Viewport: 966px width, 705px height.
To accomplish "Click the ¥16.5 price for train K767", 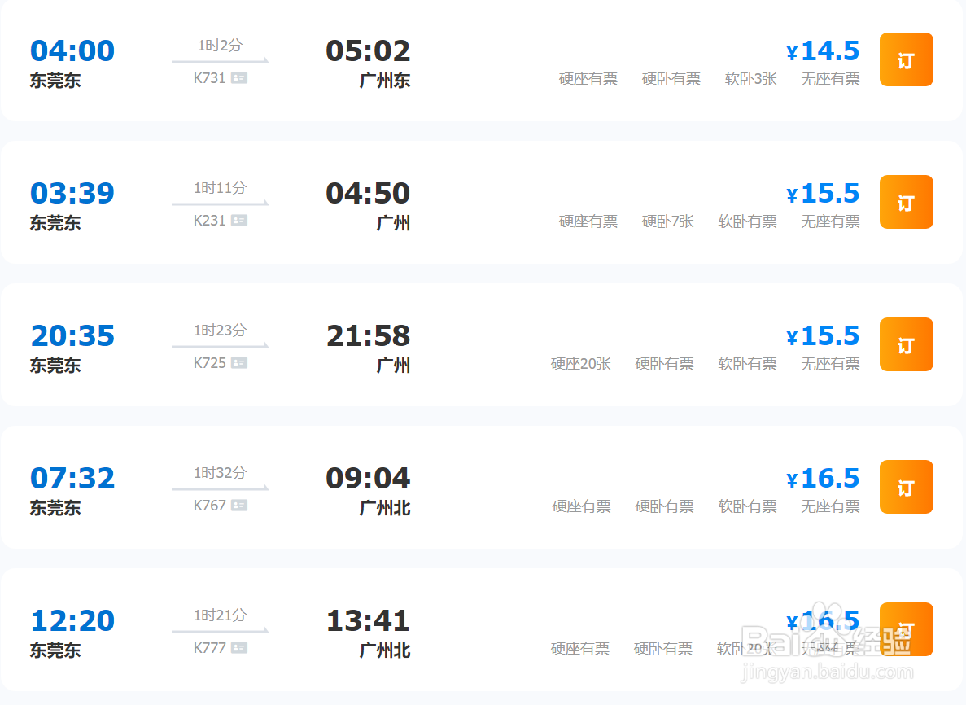I will (x=824, y=478).
